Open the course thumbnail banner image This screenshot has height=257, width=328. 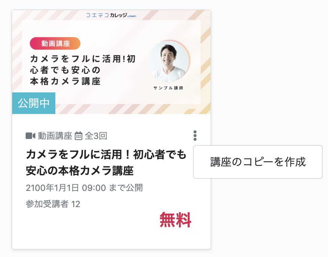(x=111, y=62)
